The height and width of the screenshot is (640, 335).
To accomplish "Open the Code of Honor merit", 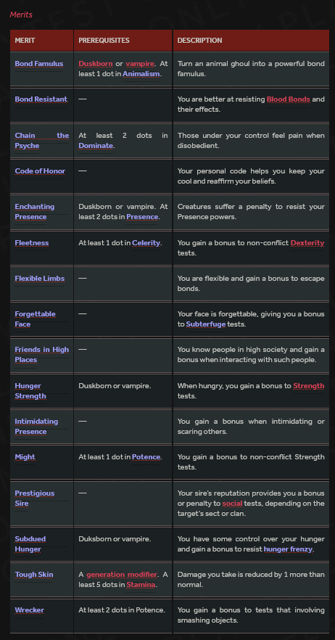I will [40, 171].
